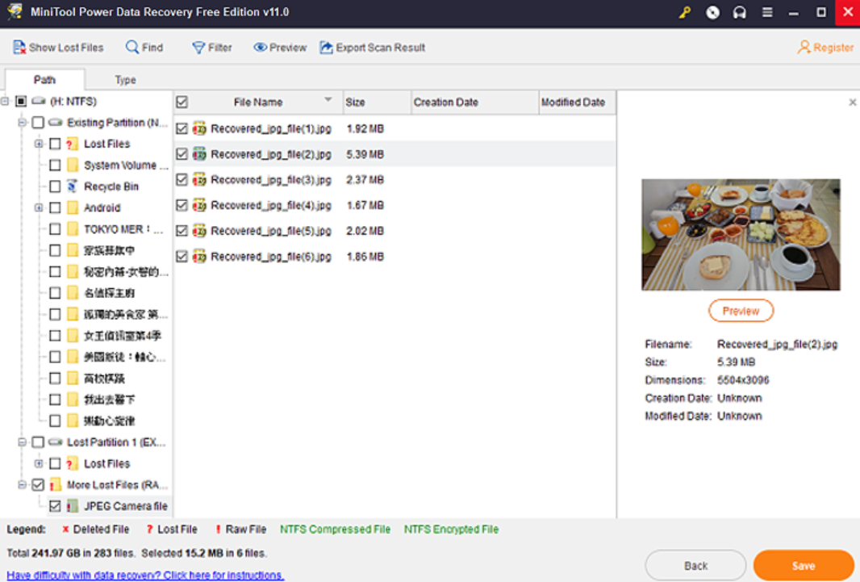The height and width of the screenshot is (582, 860).
Task: Click the JPEG Camera file icon
Action: (x=73, y=506)
